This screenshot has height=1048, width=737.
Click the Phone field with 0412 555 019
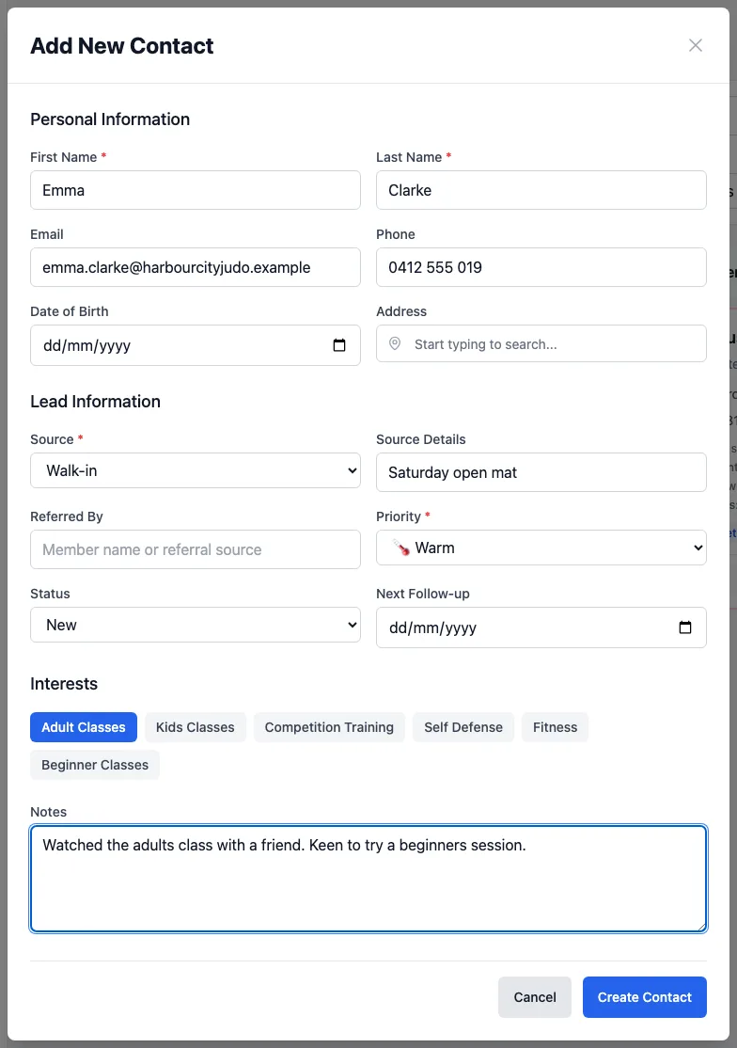click(x=541, y=267)
